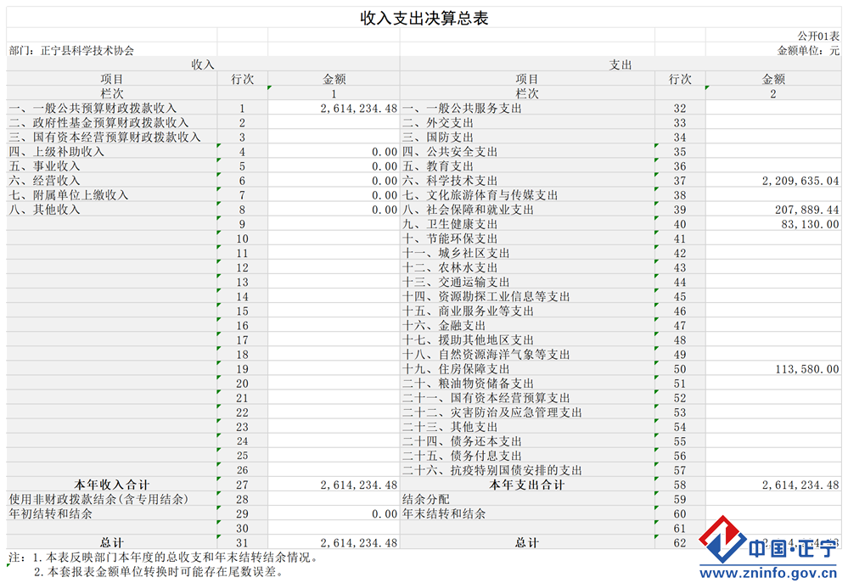This screenshot has height=583, width=848.
Task: Click row number 45
Action: click(x=680, y=296)
